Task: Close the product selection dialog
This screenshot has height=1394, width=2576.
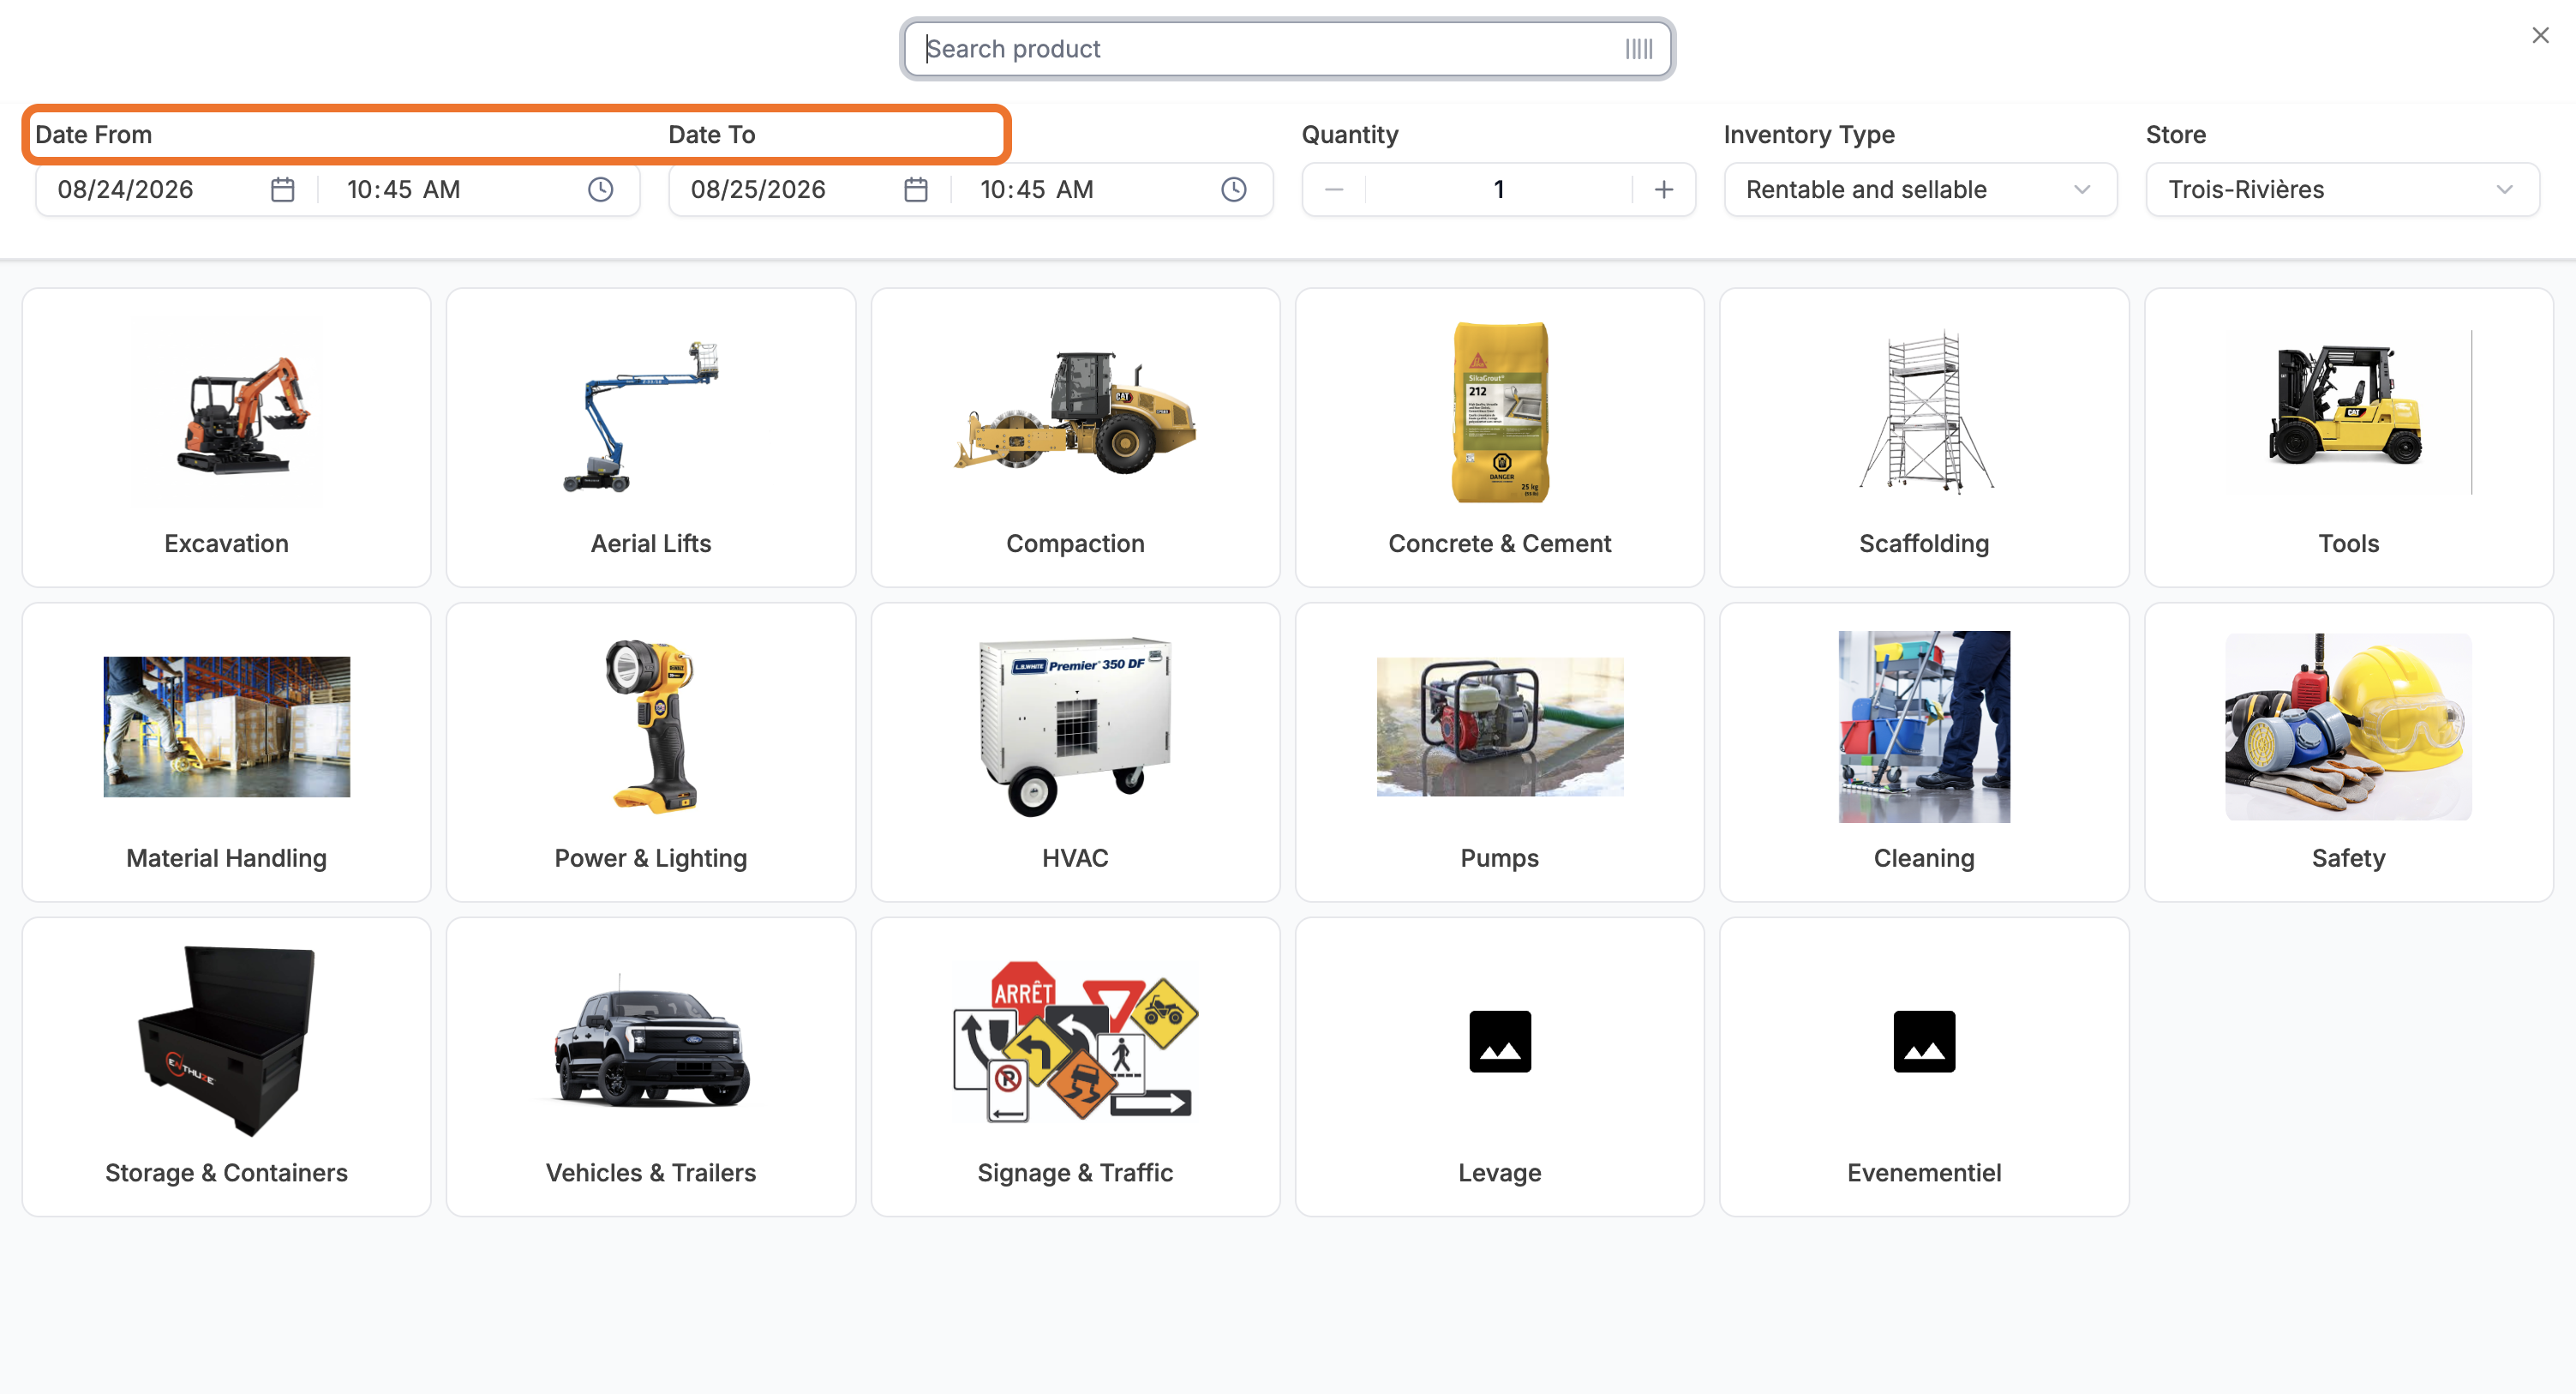Action: 2540,35
